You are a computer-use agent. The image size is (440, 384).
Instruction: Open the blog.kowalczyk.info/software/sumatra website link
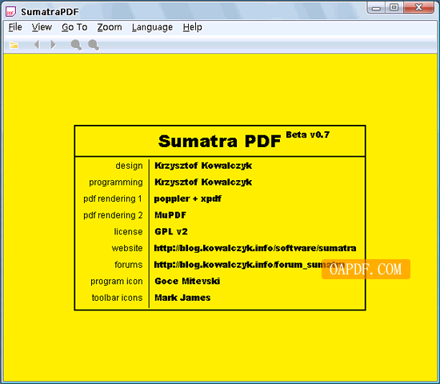tap(255, 248)
